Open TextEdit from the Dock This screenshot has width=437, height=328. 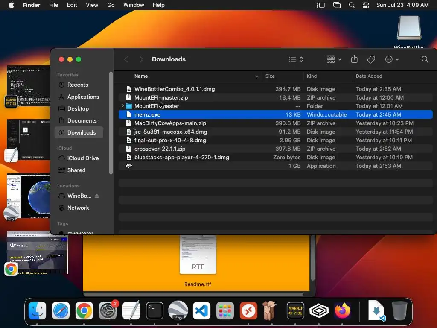(131, 311)
